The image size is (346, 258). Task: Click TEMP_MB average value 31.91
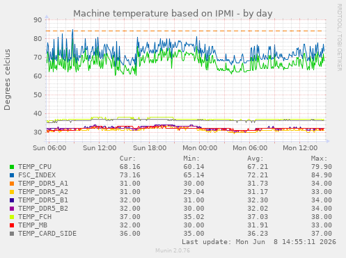pyautogui.click(x=258, y=225)
